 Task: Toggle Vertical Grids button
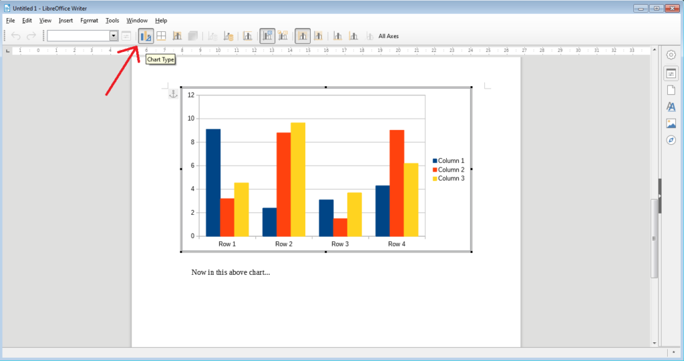coord(319,36)
